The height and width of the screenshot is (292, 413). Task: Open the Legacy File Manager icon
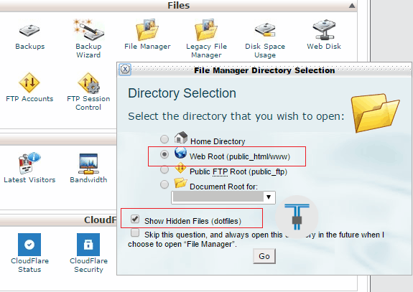[x=206, y=29]
